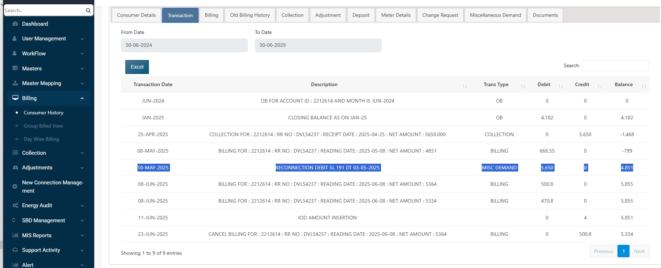Click the Dashboard gauge icon
The height and width of the screenshot is (268, 661).
pyautogui.click(x=15, y=24)
